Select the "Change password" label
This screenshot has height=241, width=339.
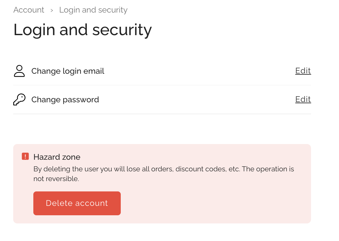coord(65,100)
